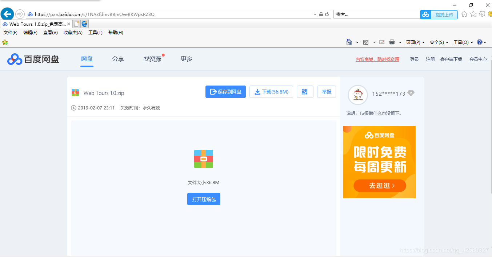This screenshot has width=492, height=257.
Task: Click the 去逛逛 button in the orange ad
Action: coord(380,186)
